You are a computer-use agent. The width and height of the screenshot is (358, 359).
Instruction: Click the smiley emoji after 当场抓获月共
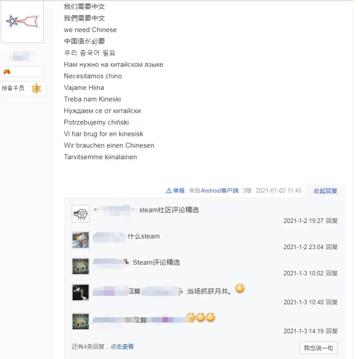tap(240, 288)
